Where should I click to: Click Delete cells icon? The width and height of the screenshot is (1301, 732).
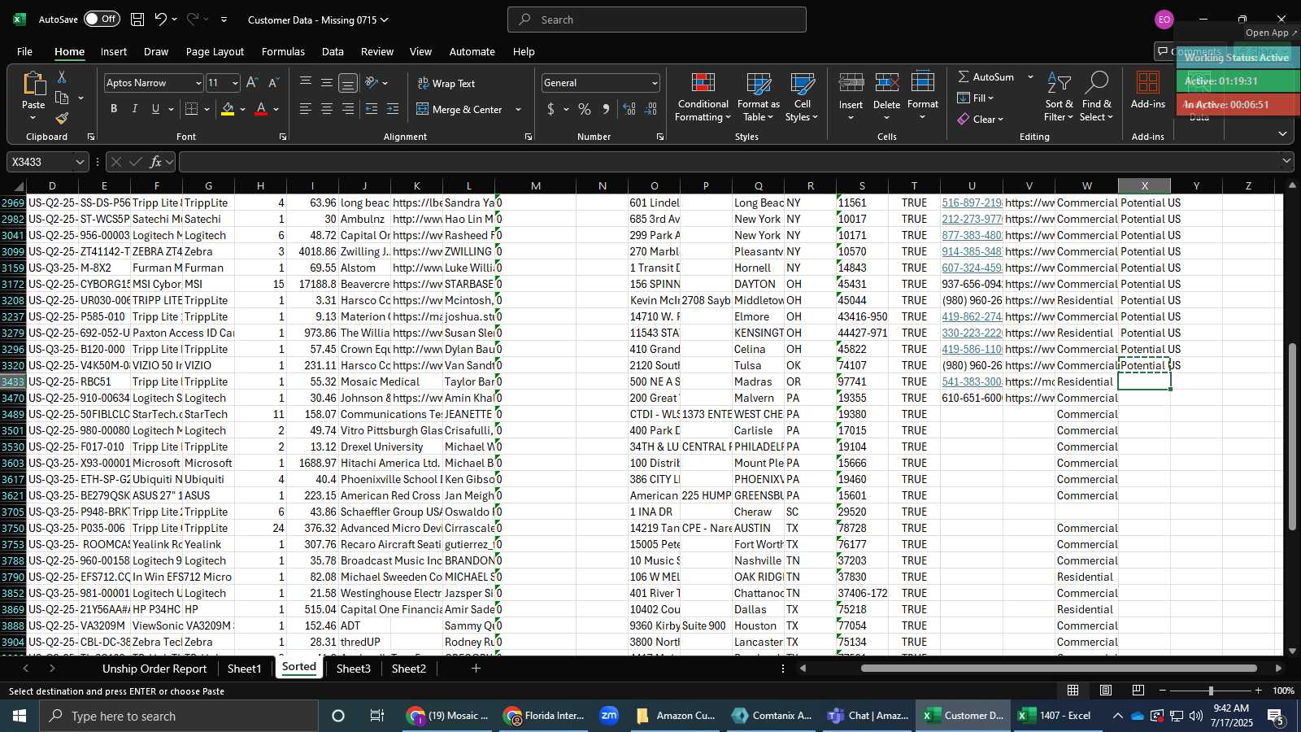point(886,83)
